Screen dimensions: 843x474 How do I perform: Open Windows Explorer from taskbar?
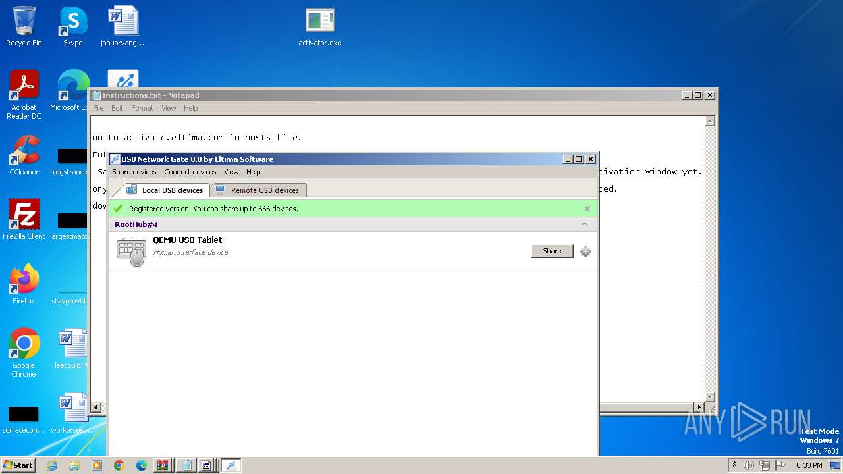click(x=74, y=465)
